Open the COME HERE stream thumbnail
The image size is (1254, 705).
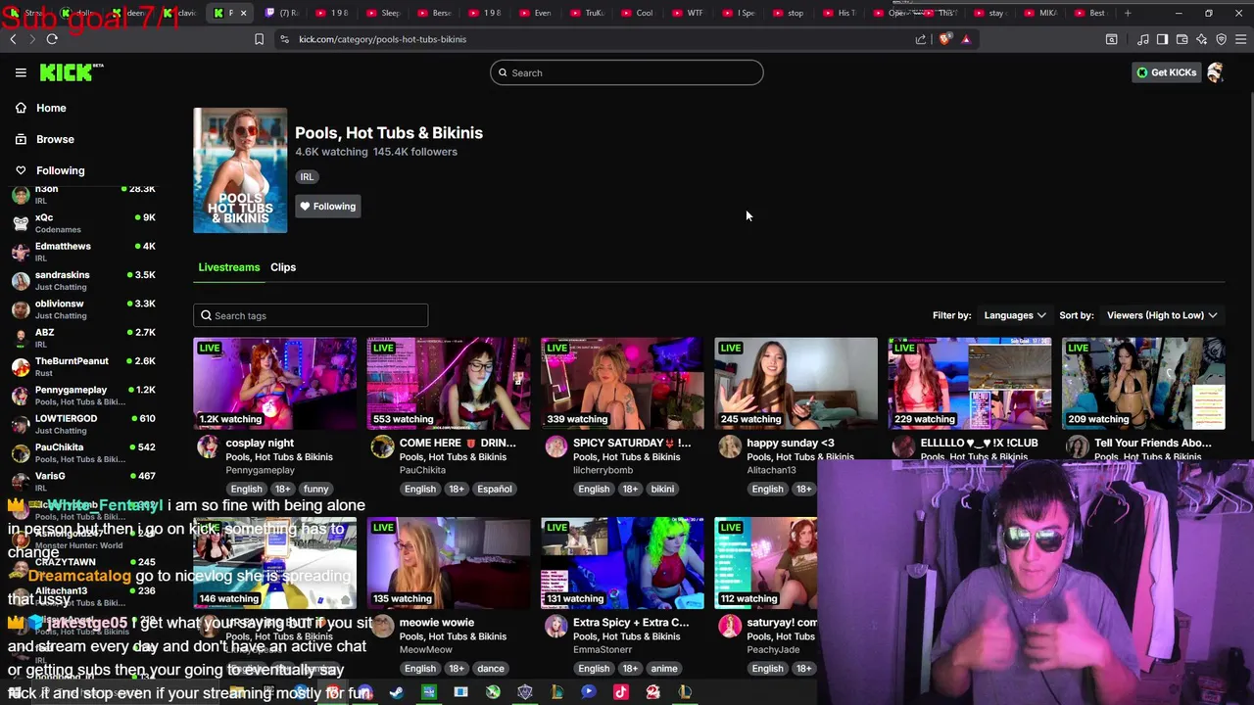pos(449,383)
